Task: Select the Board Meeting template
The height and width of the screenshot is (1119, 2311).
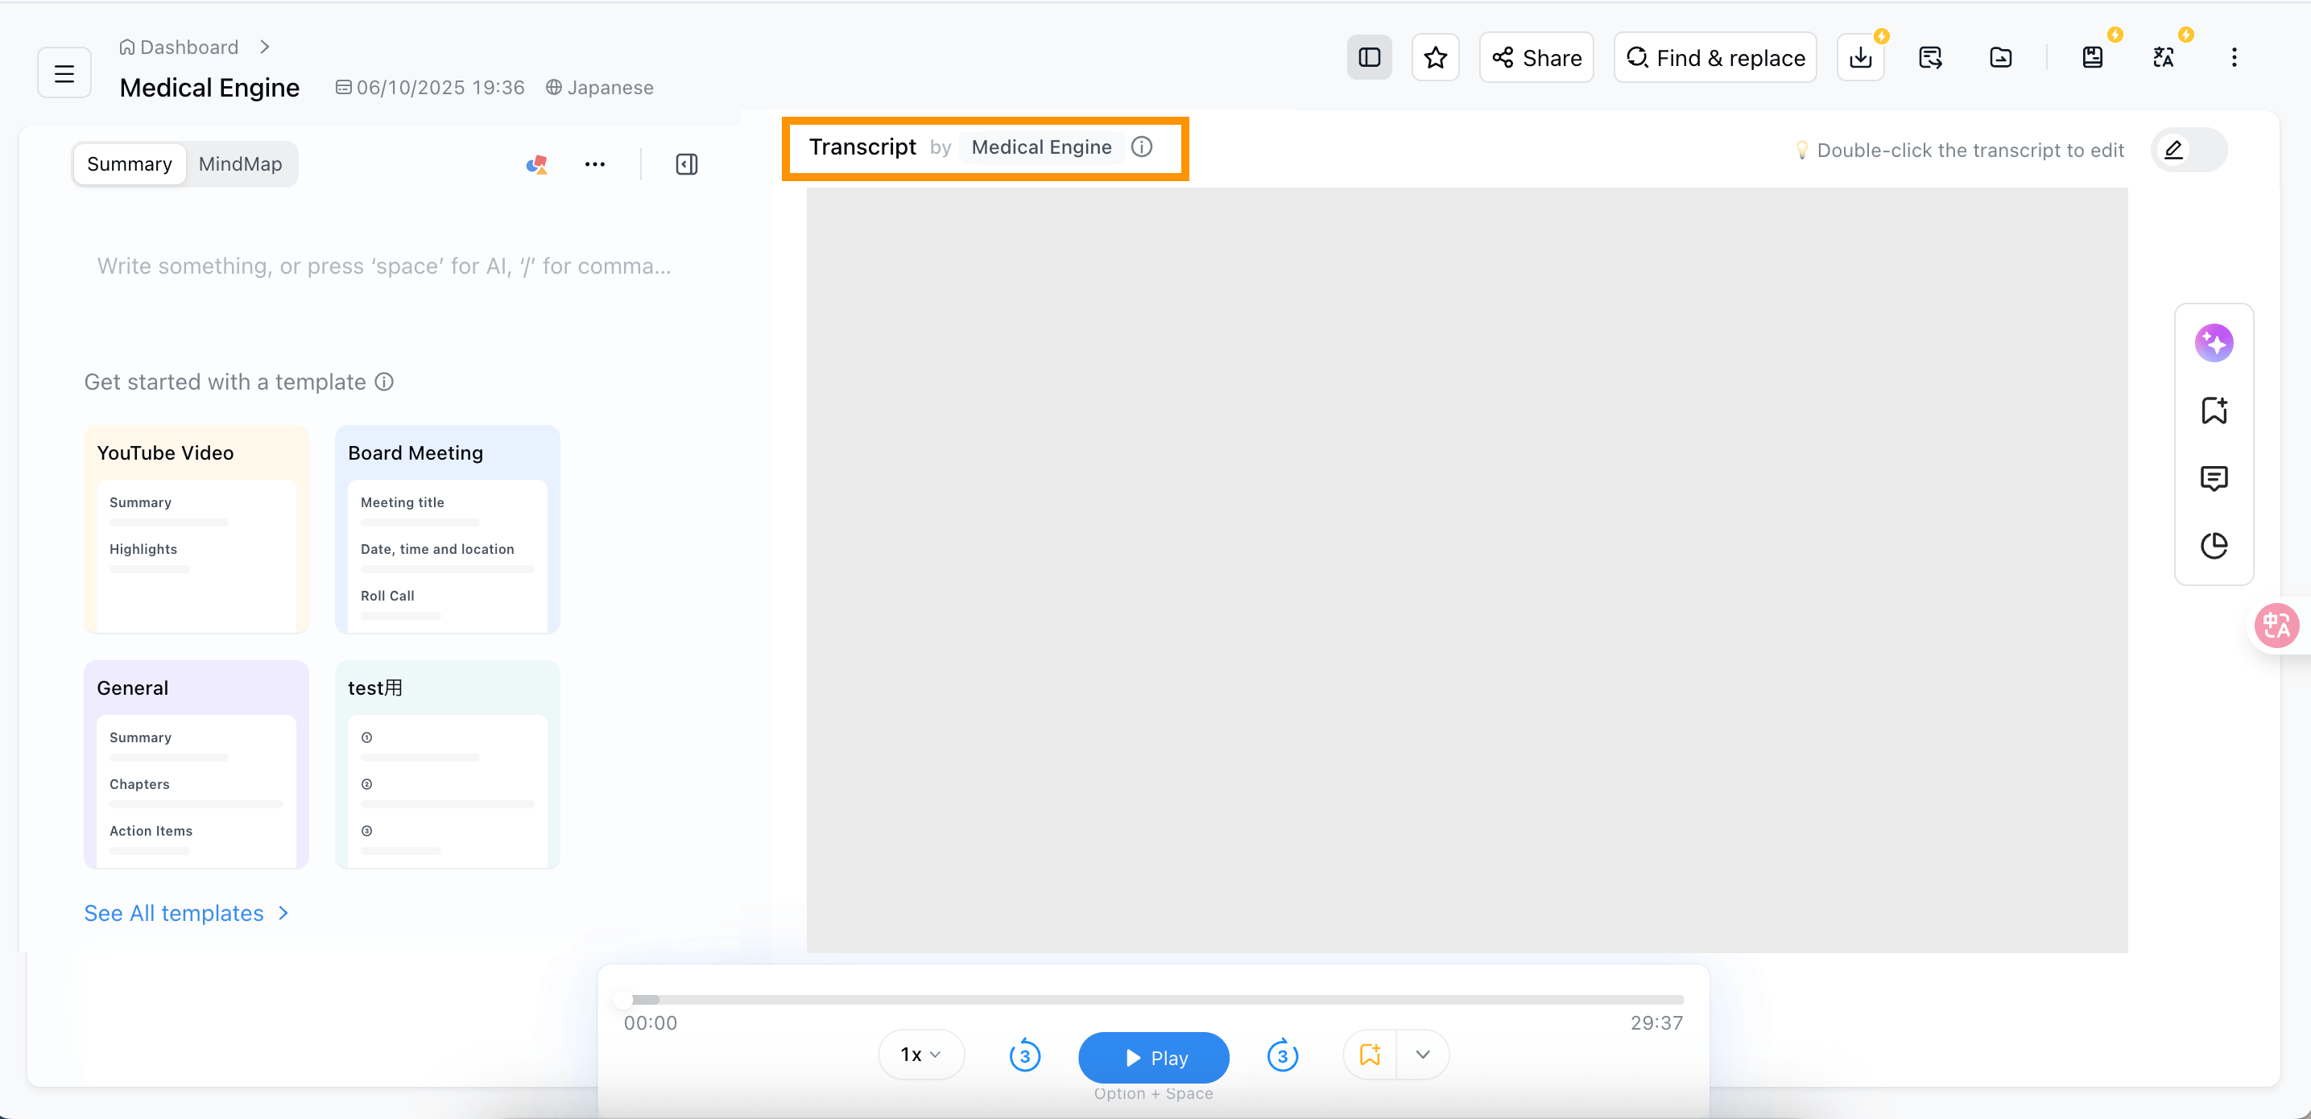Action: 448,529
